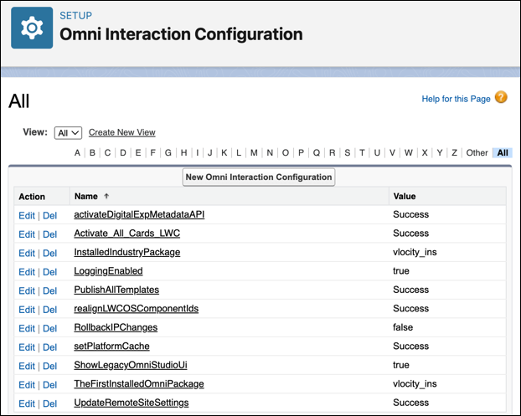Open the UpdateRemoteSiteSettings record
This screenshot has height=416, width=521.
tap(131, 403)
